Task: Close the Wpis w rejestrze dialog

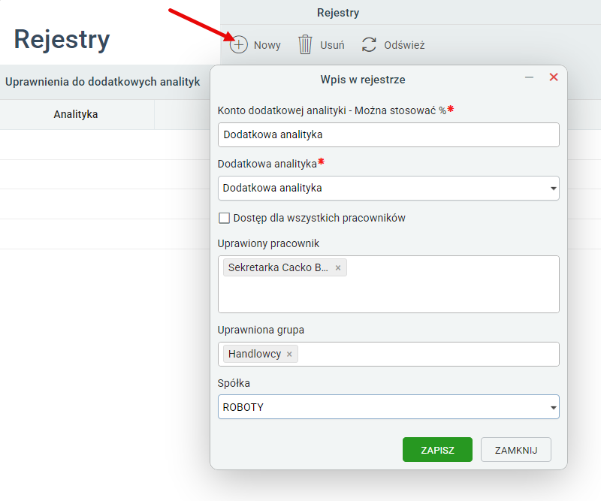Action: (x=554, y=77)
